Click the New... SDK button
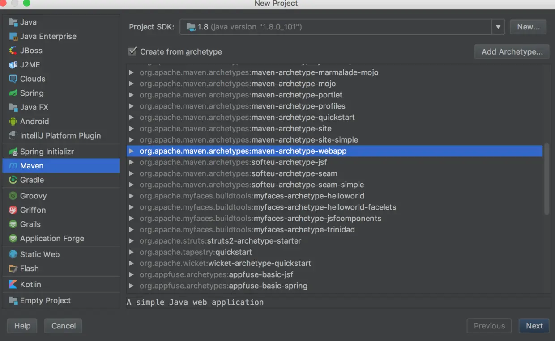This screenshot has height=341, width=555. (x=528, y=27)
